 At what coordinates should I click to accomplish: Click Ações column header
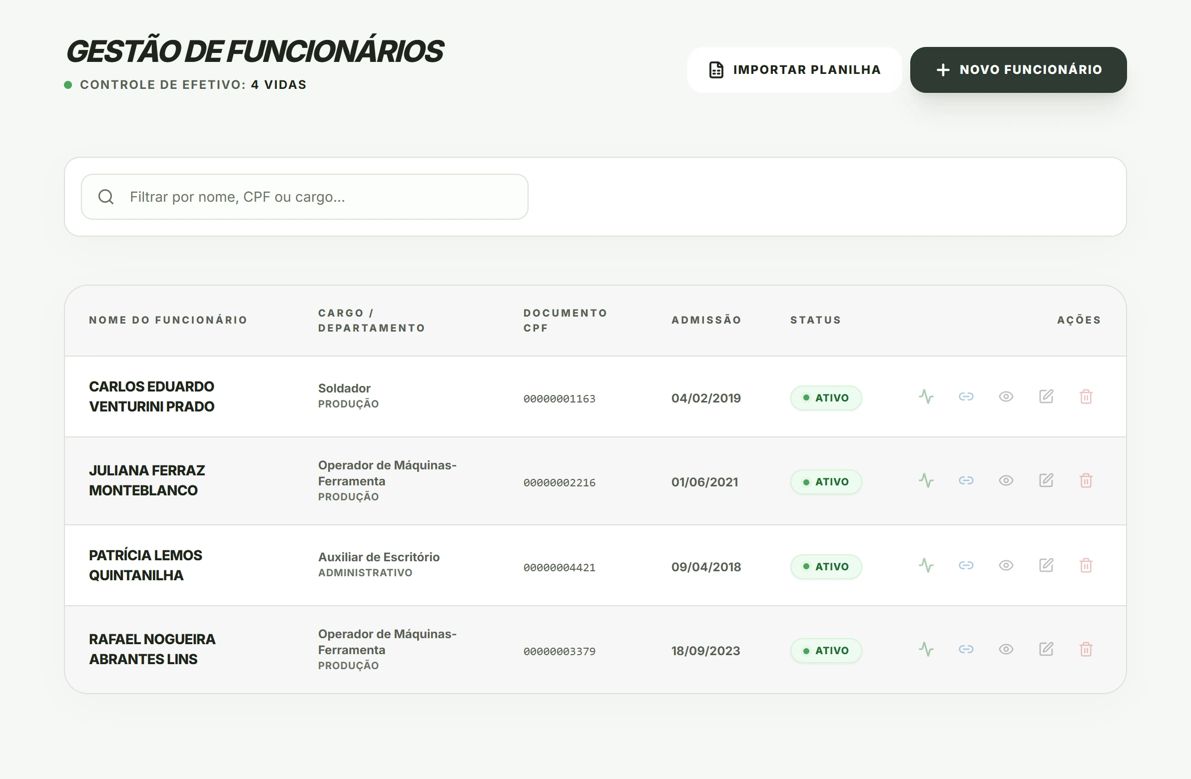click(1079, 320)
